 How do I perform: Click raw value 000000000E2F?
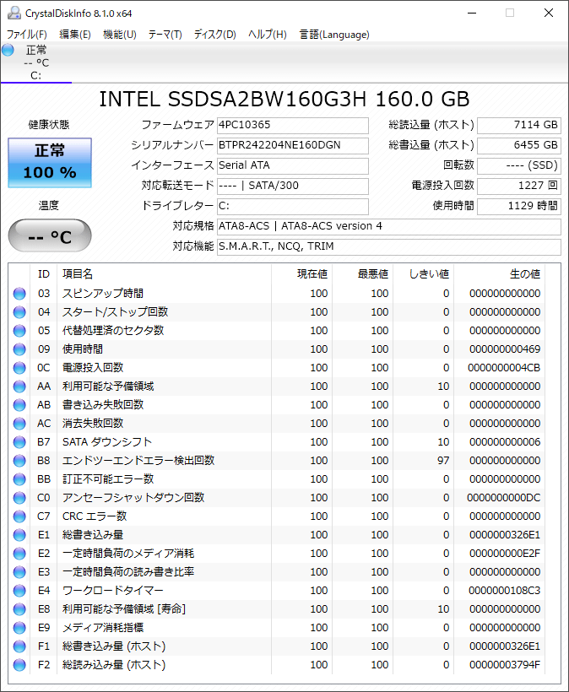click(505, 554)
